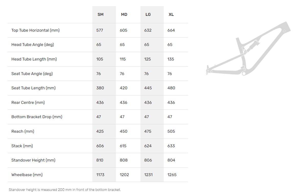Viewport: 297px width, 196px height.
Task: Select the Reach row label
Action: tap(23, 131)
